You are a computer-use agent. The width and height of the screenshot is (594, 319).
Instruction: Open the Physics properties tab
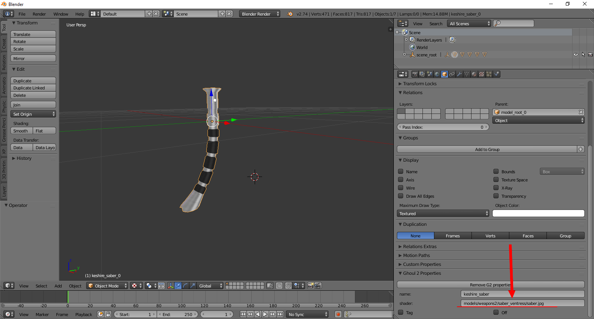[x=496, y=74]
